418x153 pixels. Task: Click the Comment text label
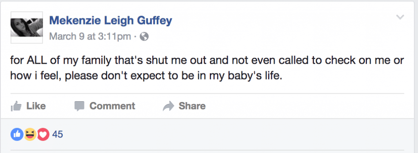pos(112,106)
